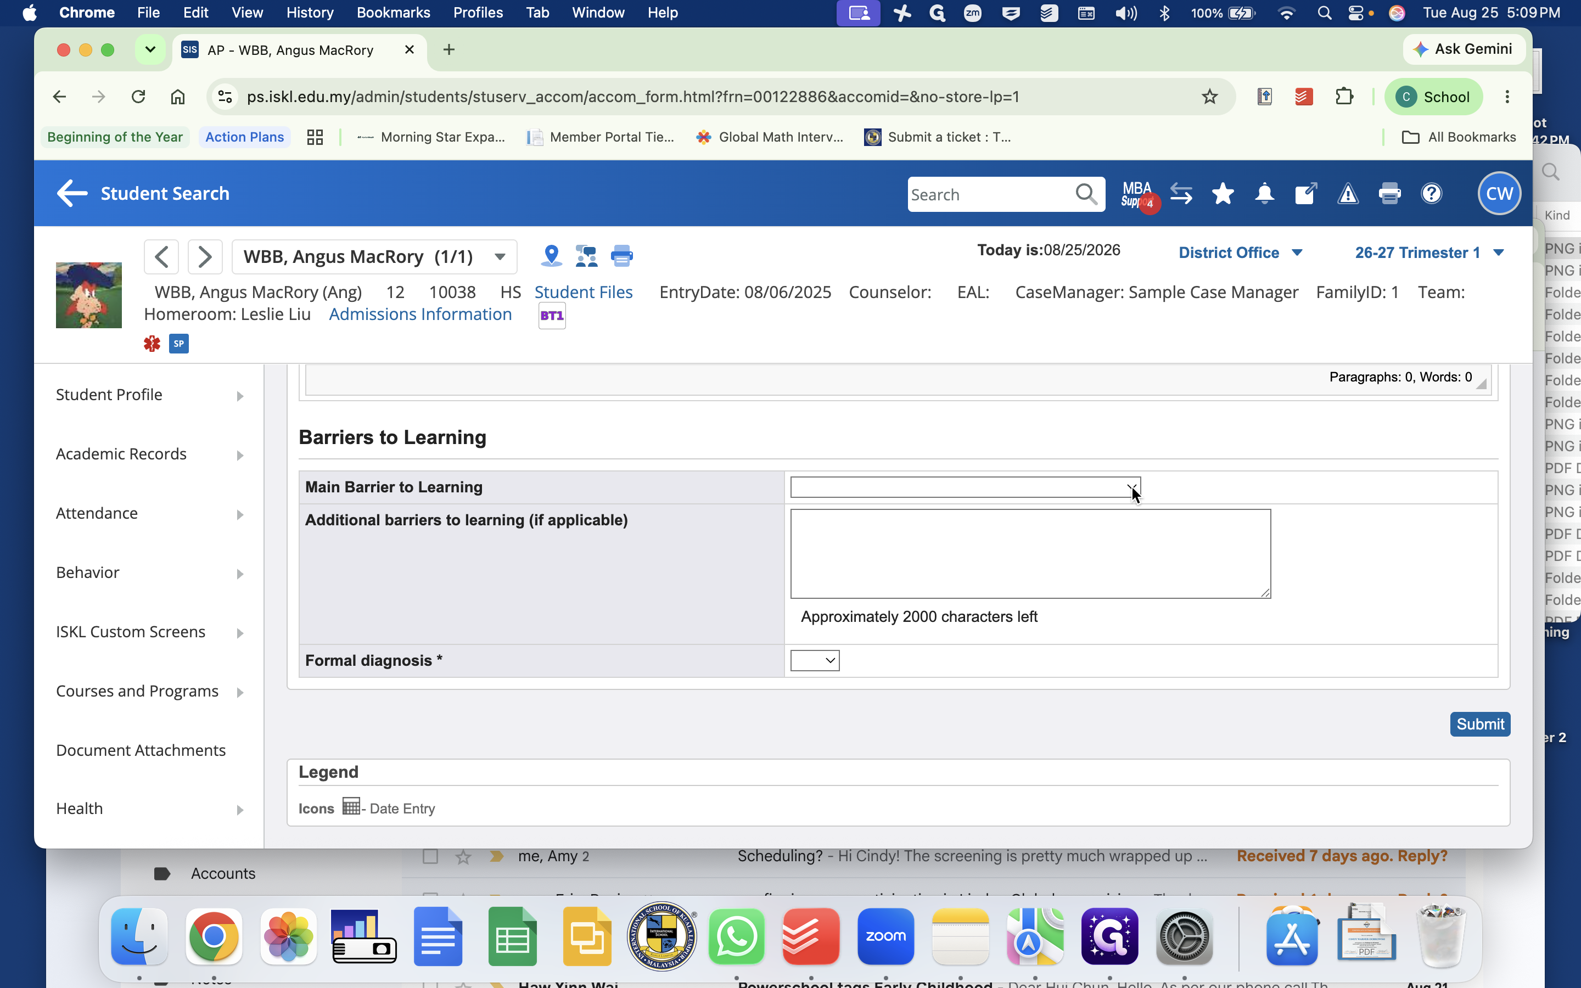Open the District Office school dropdown
The width and height of the screenshot is (1581, 988).
click(x=1241, y=253)
